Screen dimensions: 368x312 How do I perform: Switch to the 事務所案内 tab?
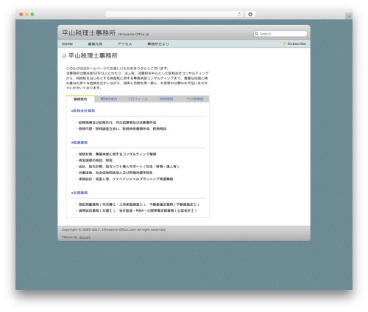109,99
